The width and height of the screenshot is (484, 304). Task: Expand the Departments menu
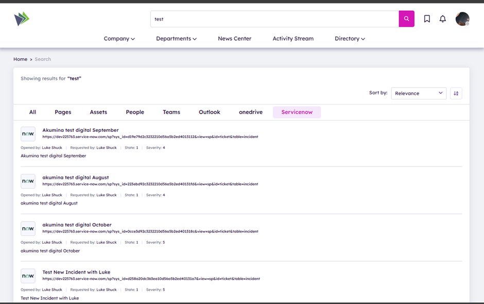click(x=176, y=39)
